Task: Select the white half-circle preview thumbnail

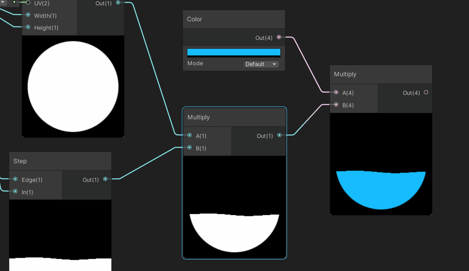Action: point(234,207)
